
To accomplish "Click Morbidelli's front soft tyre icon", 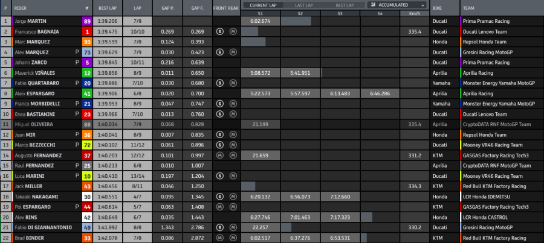I will (219, 104).
